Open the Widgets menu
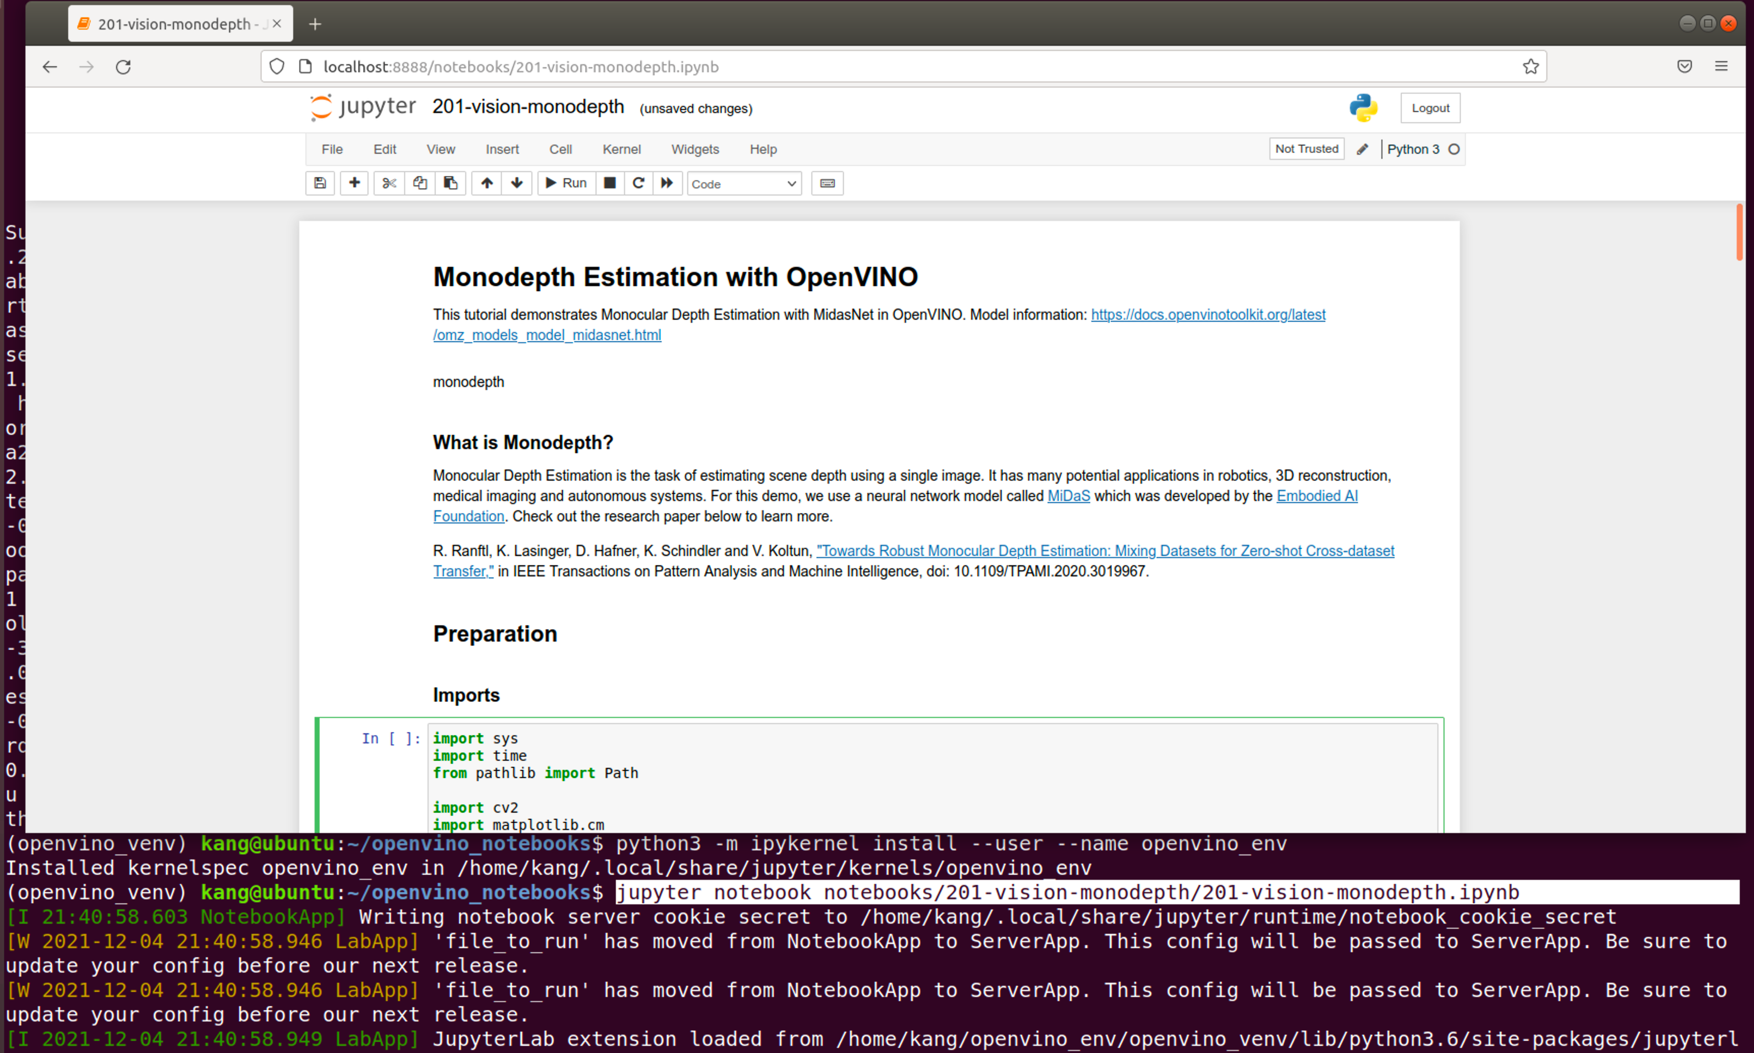 tap(695, 149)
